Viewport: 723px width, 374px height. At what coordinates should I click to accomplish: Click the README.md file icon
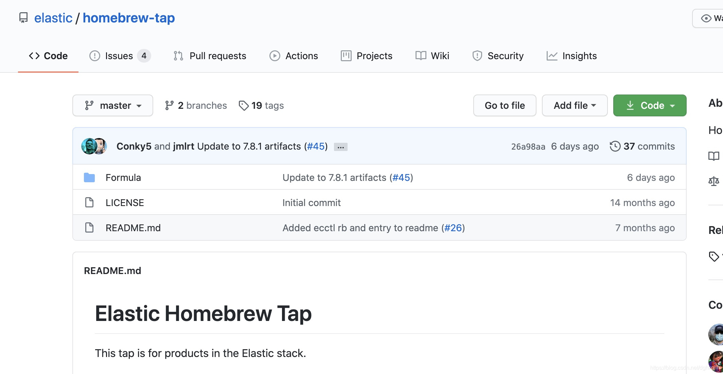coord(89,227)
